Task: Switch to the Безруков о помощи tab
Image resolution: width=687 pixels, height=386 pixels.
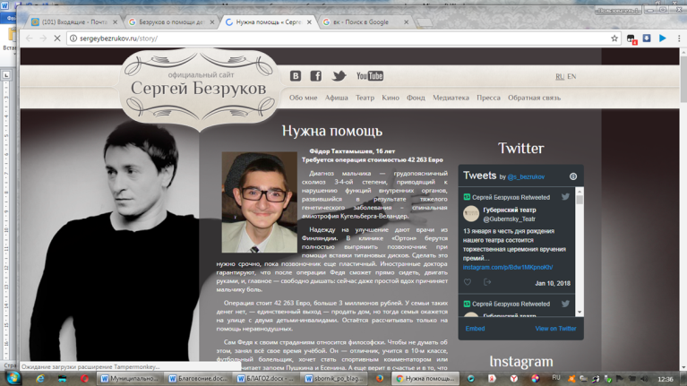Action: click(171, 21)
